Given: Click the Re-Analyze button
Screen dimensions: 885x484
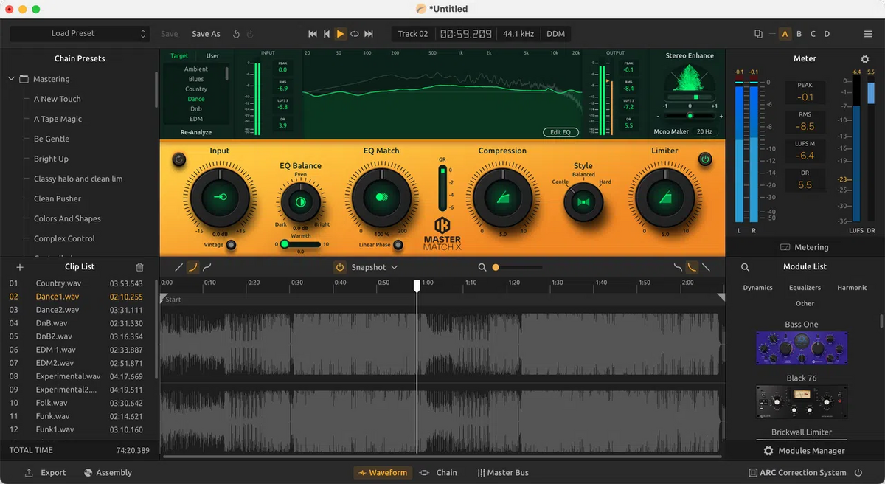Looking at the screenshot, I should [x=196, y=132].
